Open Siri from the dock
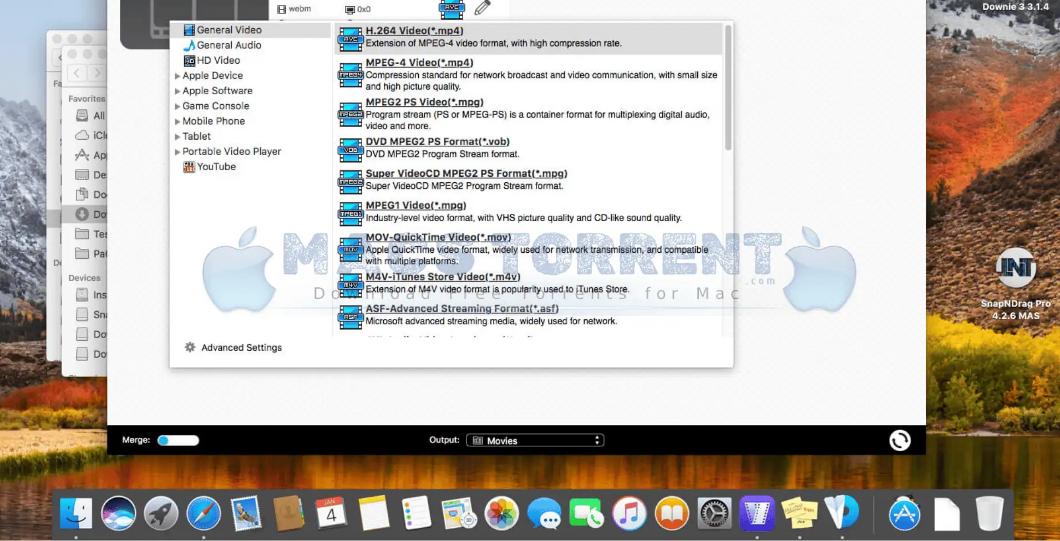Screen dimensions: 1060x541 [118, 513]
